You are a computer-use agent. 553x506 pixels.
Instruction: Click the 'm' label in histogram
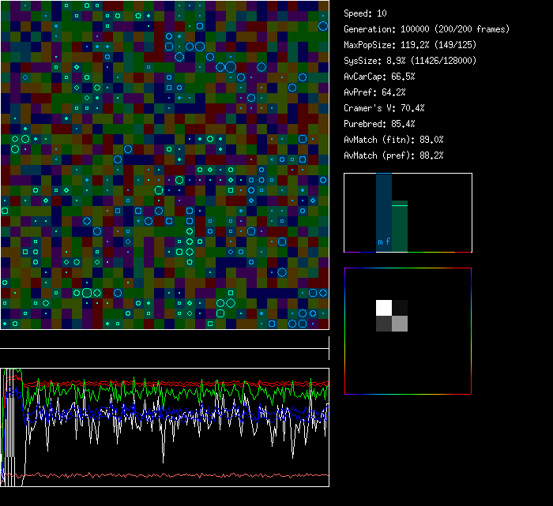coord(380,242)
